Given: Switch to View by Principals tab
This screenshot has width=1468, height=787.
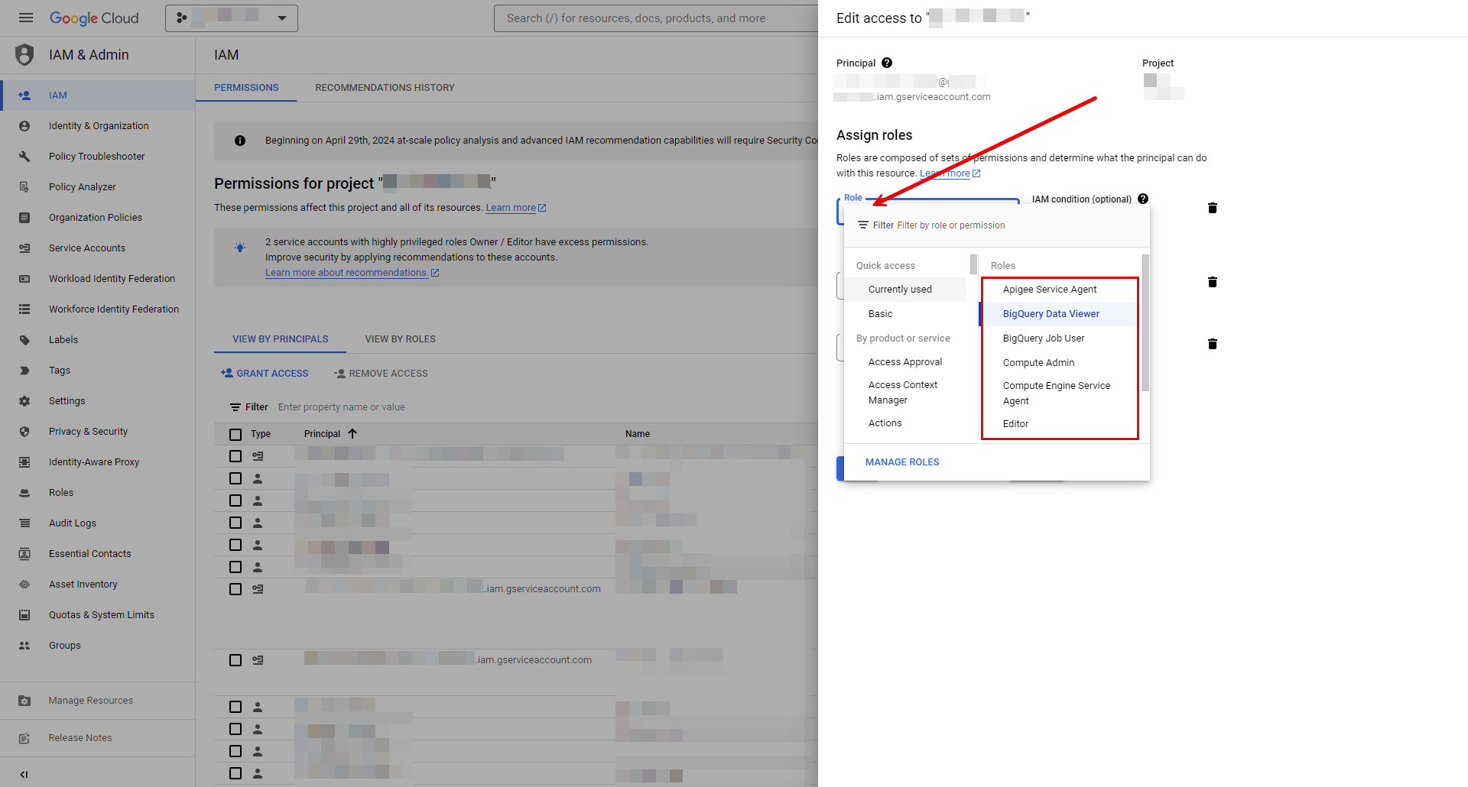Looking at the screenshot, I should (x=280, y=339).
